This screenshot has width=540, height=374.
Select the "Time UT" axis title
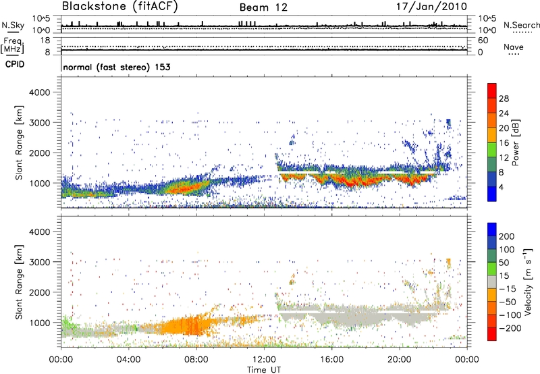[264, 370]
